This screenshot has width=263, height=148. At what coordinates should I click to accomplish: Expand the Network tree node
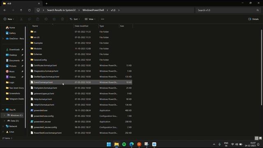pos(3,126)
